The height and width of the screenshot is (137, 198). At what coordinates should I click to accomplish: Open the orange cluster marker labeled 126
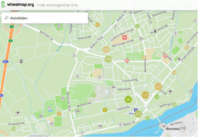click(x=106, y=50)
